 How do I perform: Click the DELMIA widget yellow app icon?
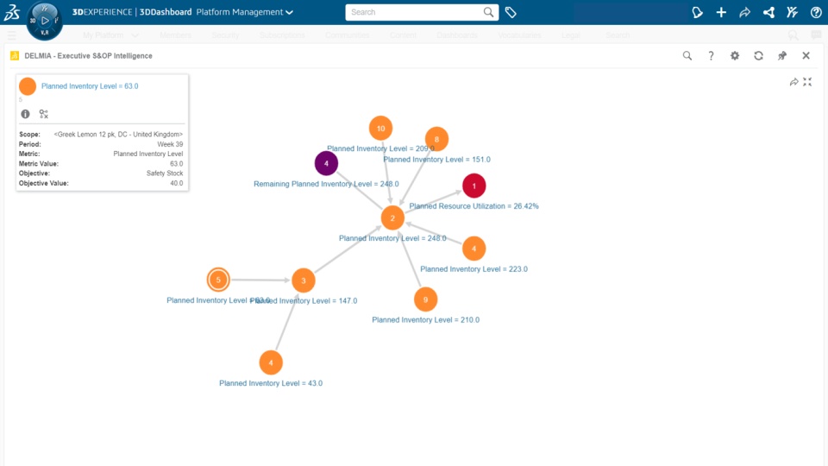[15, 55]
